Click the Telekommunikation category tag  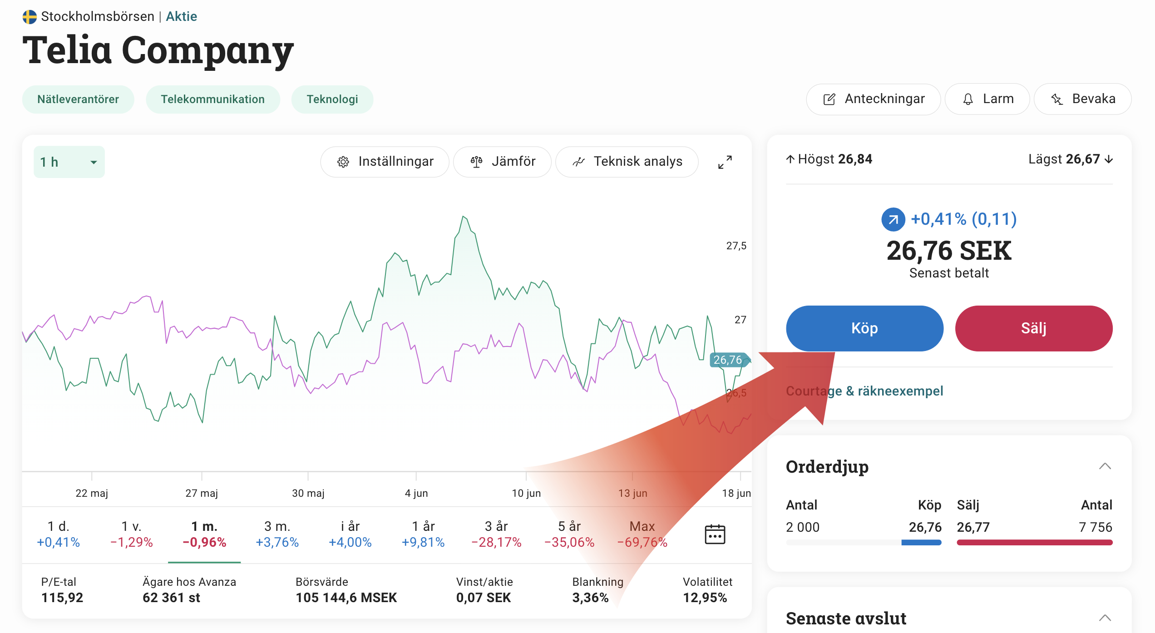[x=212, y=99]
